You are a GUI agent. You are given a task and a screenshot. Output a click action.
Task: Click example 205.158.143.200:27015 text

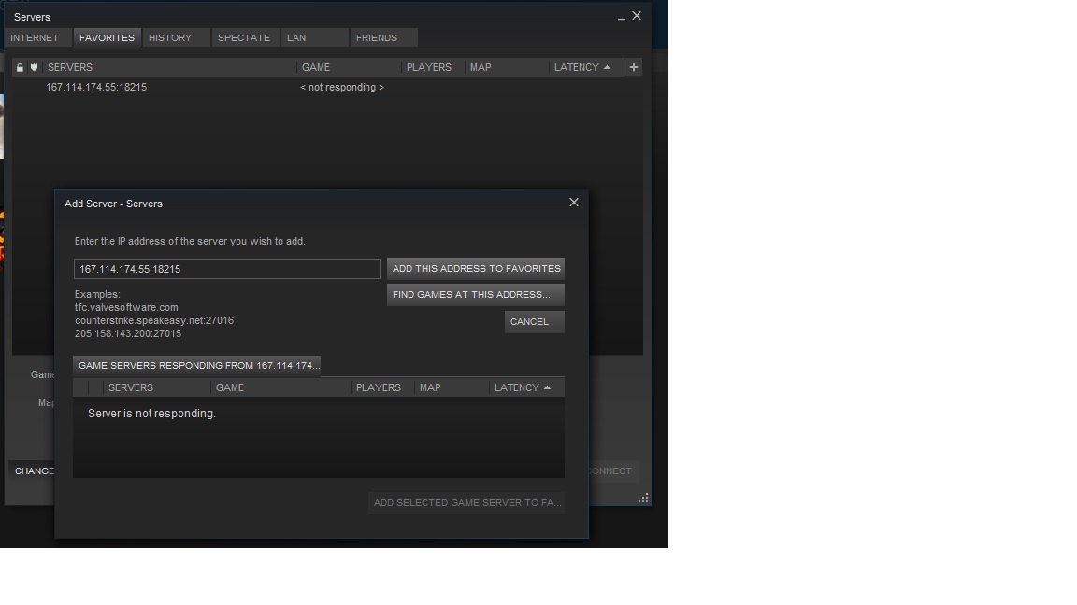128,333
